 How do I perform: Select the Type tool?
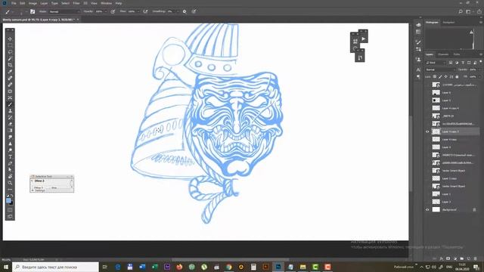(x=10, y=156)
